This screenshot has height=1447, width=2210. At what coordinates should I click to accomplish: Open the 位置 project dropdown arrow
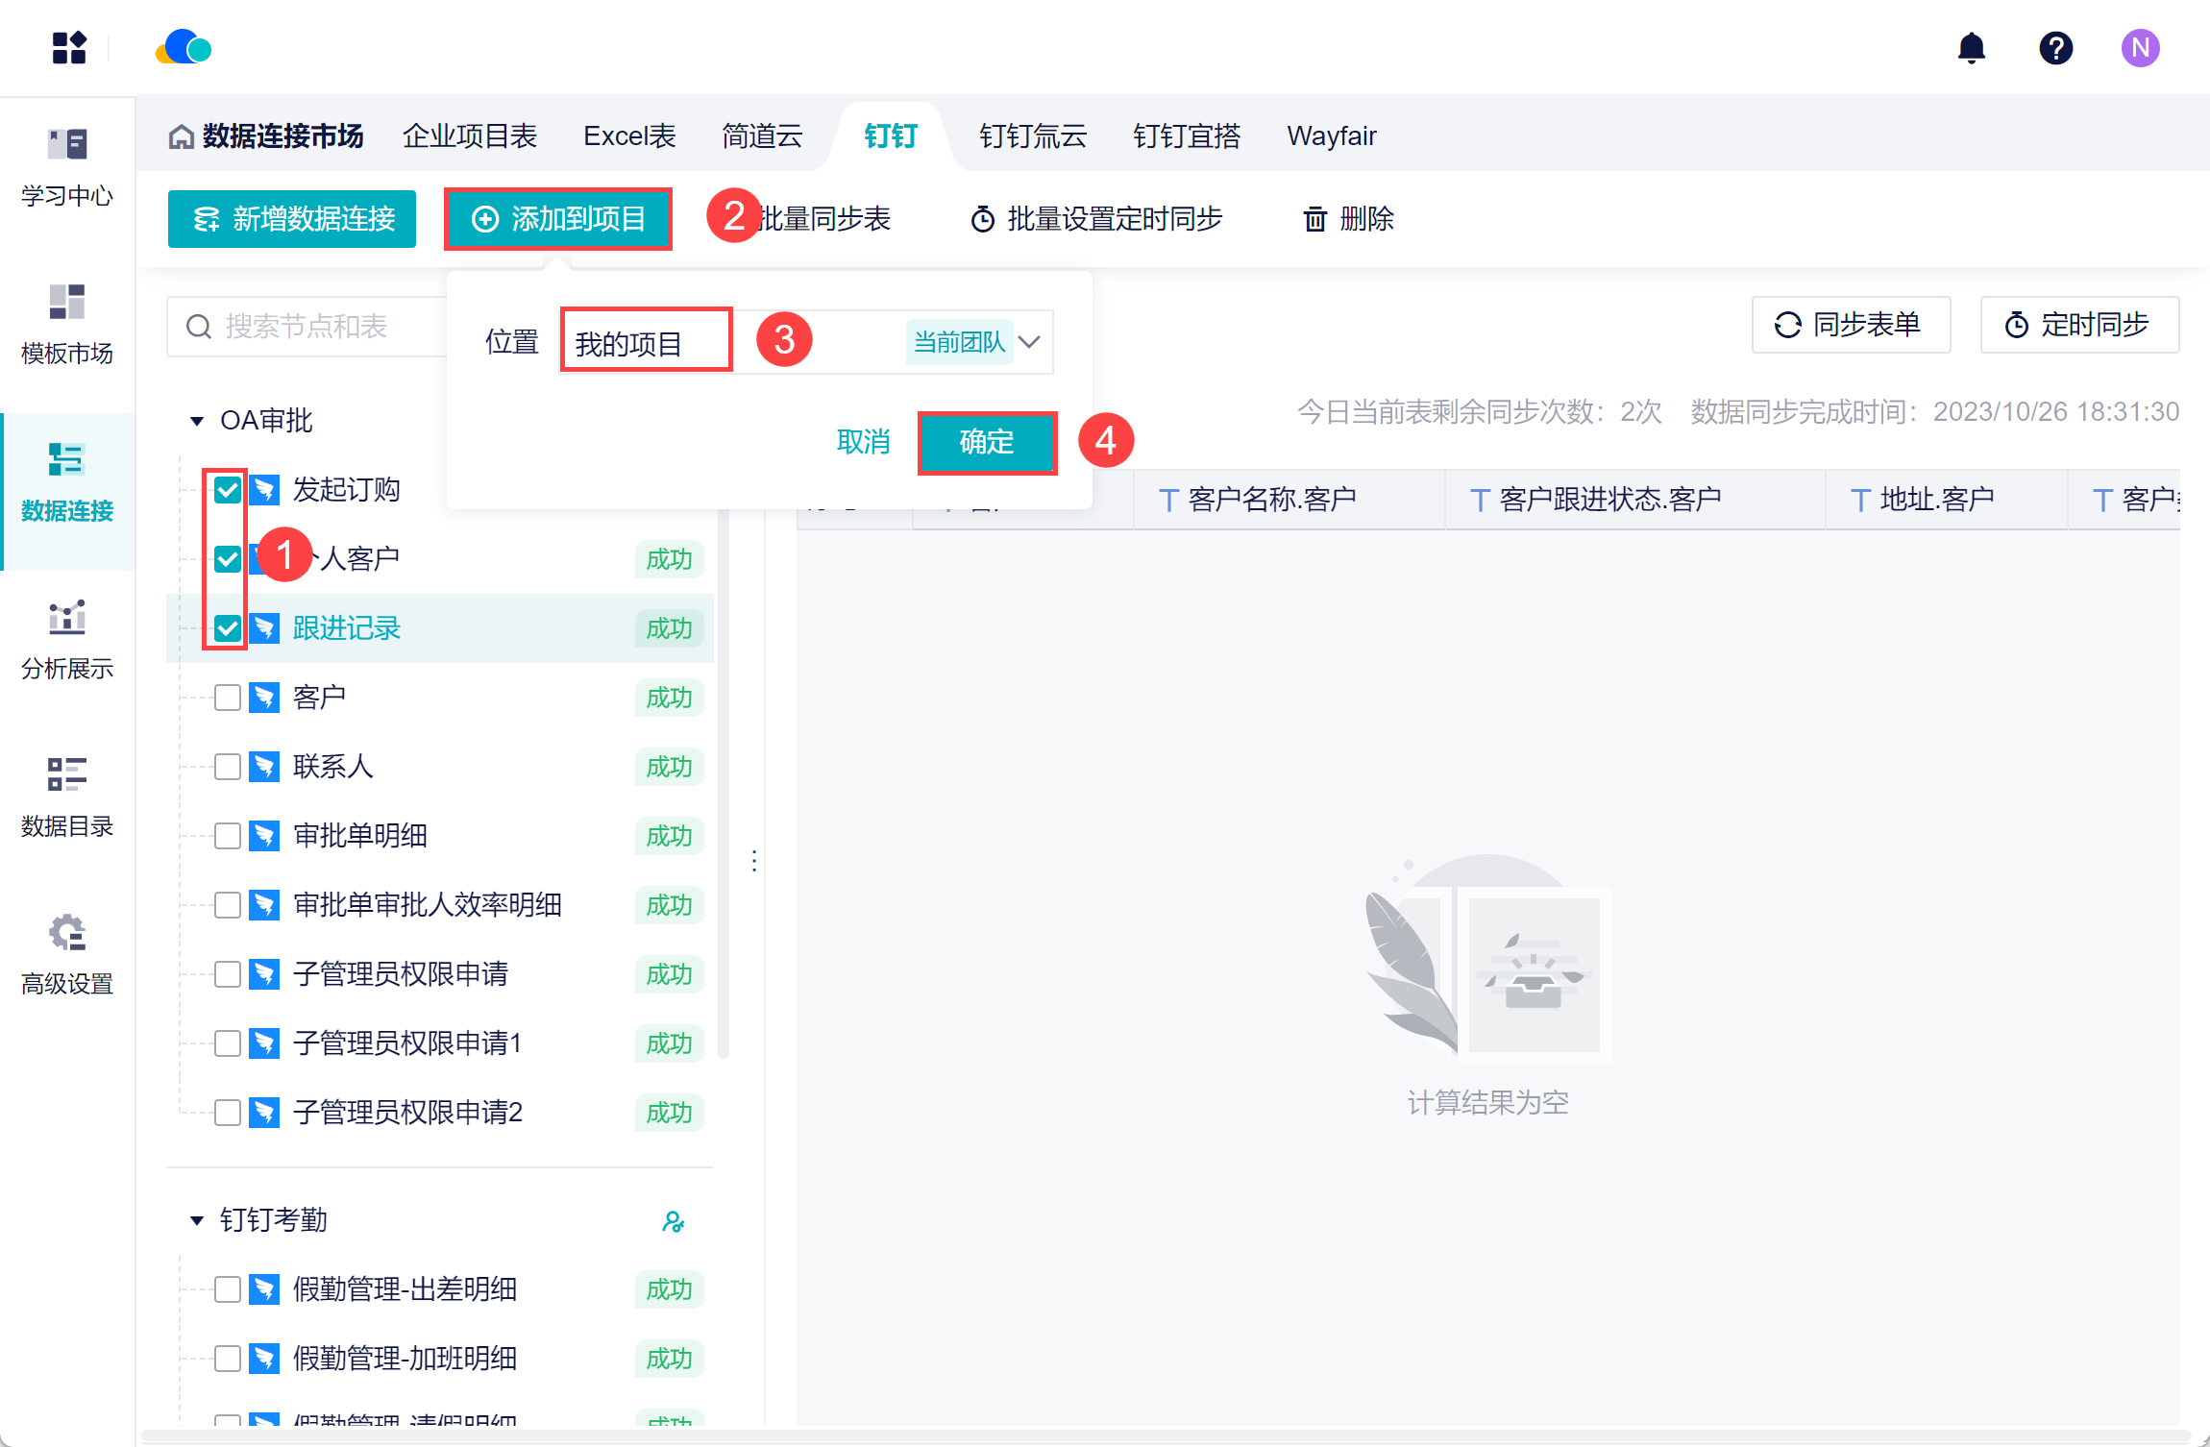1030,342
